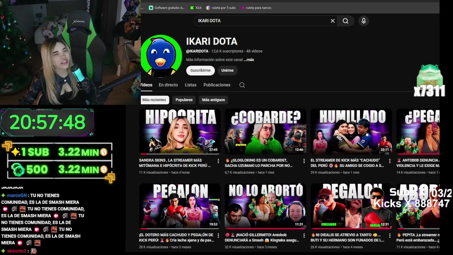Screen dimensions: 453x255
Task: Open EL DOTERO MÁS CACHUDO title link
Action: pos(176,238)
